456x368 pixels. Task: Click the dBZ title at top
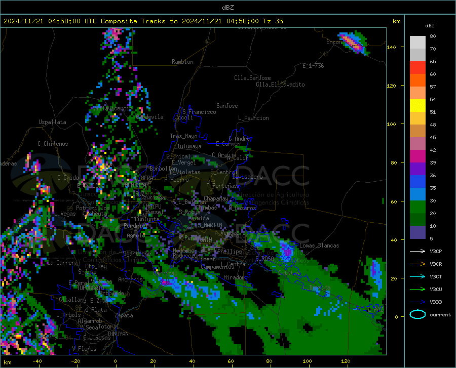[x=227, y=8]
